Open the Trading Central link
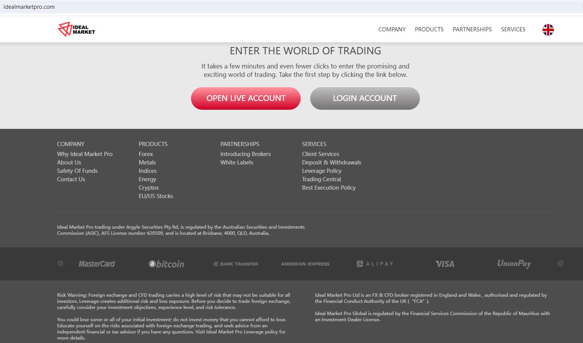This screenshot has height=343, width=583. coord(322,179)
